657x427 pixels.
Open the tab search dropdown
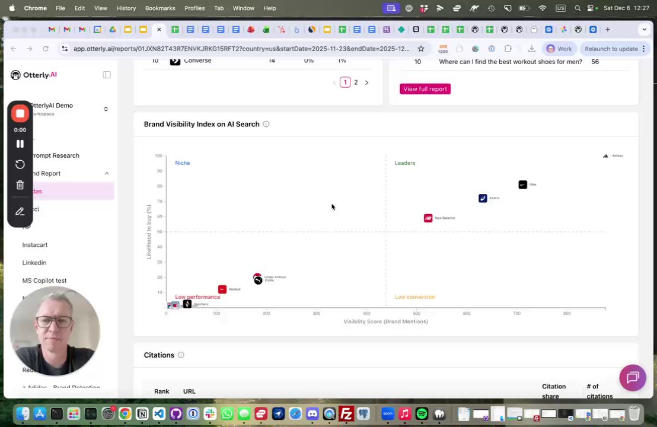tap(644, 29)
